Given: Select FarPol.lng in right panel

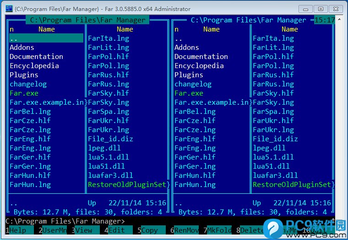Looking at the screenshot, I should (273, 65).
